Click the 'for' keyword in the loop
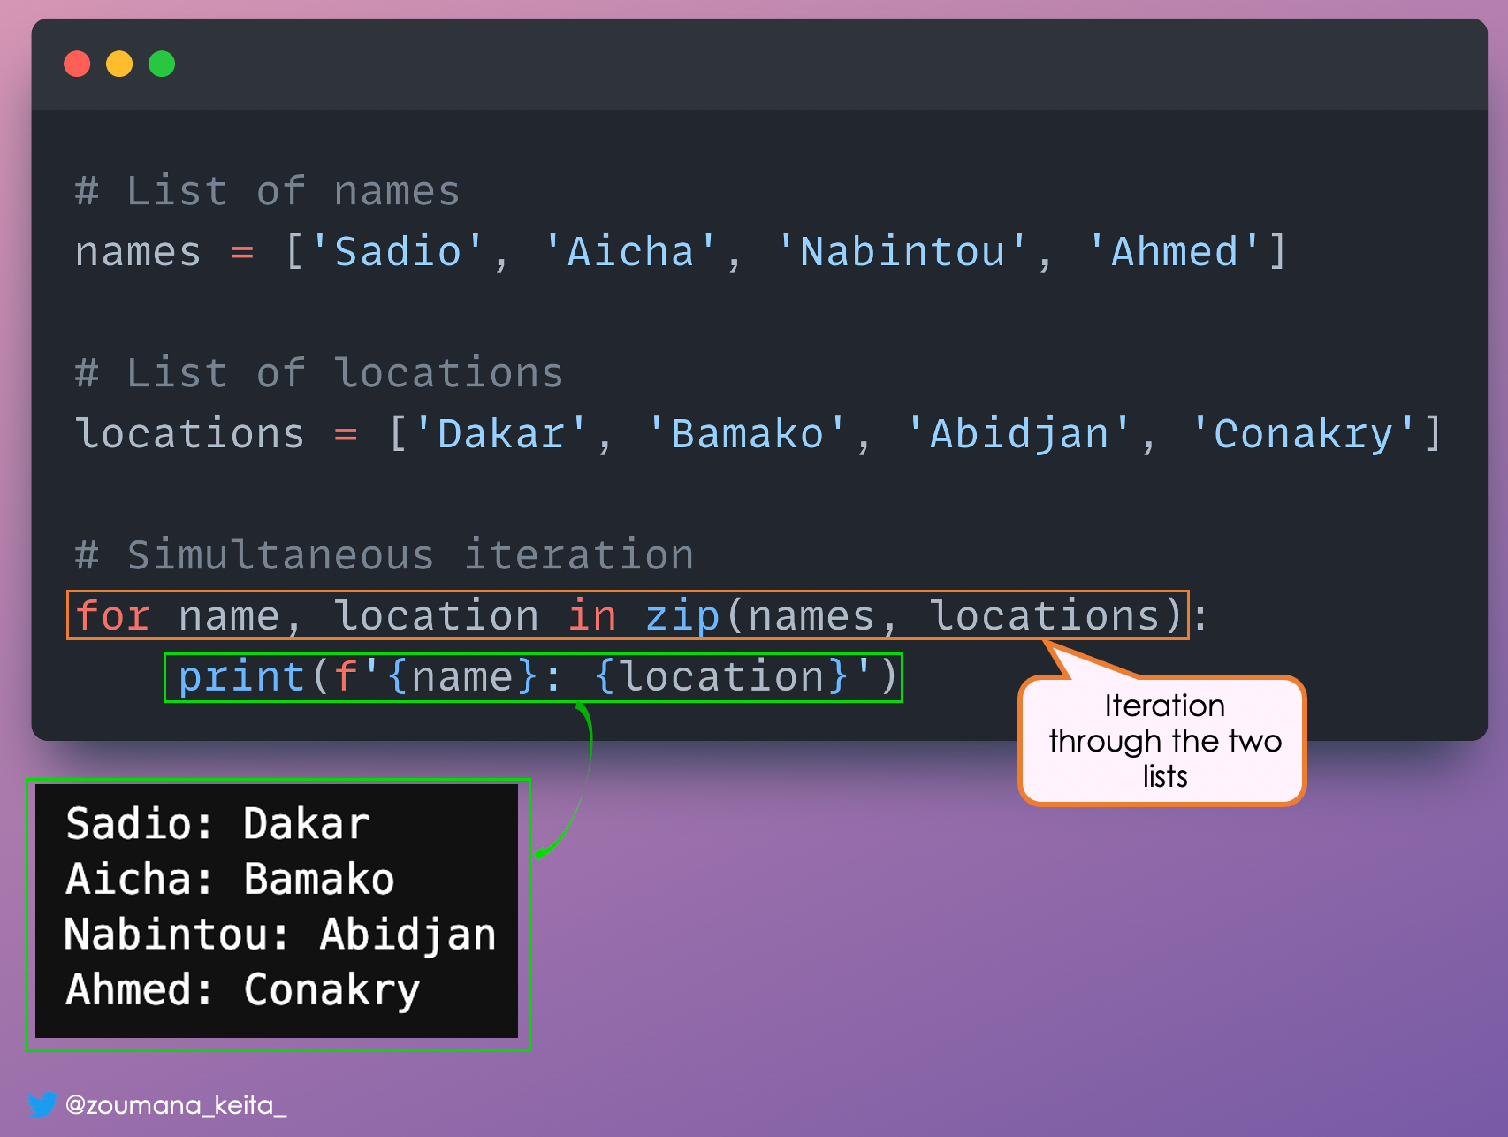The width and height of the screenshot is (1508, 1137). click(112, 615)
